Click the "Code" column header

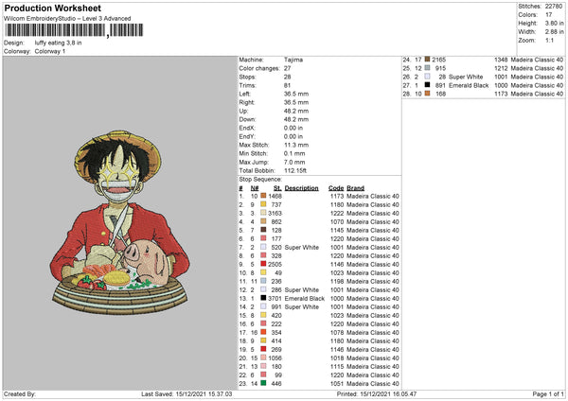click(x=336, y=188)
